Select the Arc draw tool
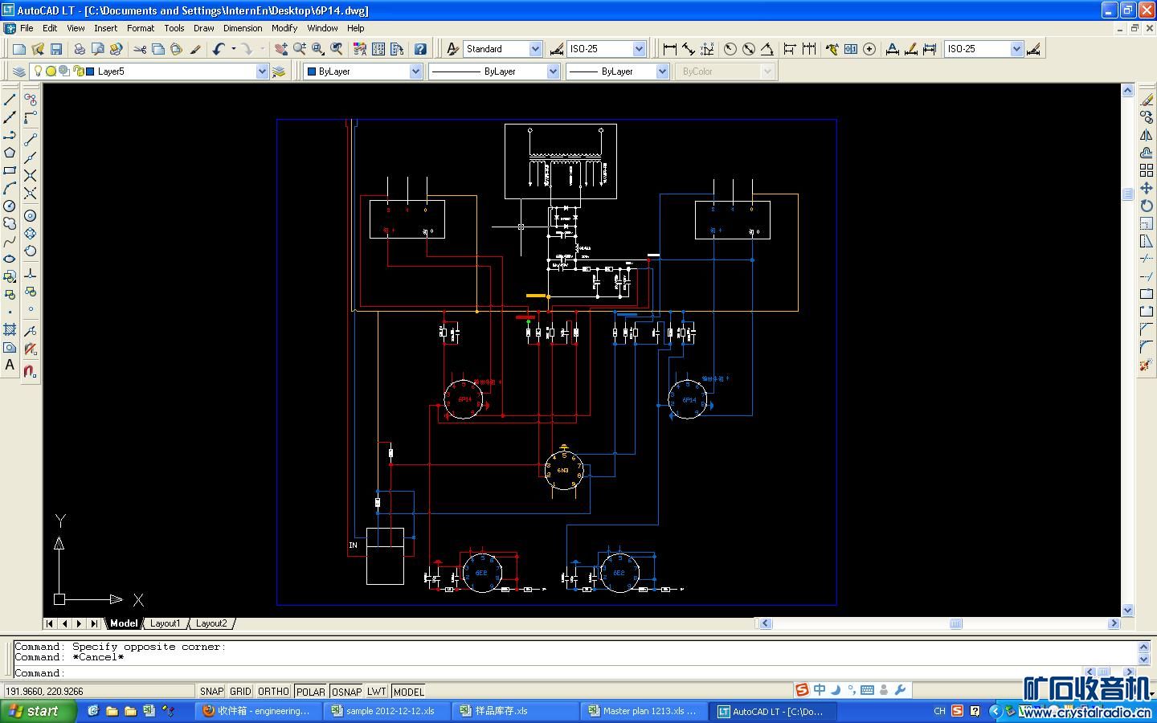Viewport: 1157px width, 723px height. pyautogui.click(x=10, y=188)
